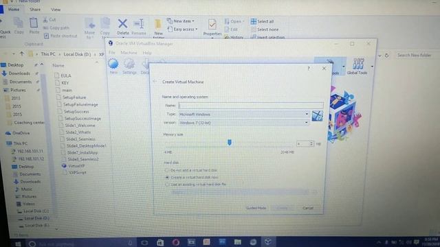The height and width of the screenshot is (247, 440).
Task: Click the memory size spinner arrows
Action: click(311, 143)
